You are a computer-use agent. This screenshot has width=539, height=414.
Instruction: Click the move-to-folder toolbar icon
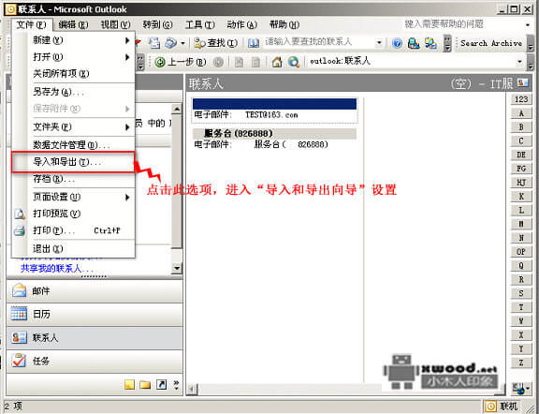tap(154, 43)
